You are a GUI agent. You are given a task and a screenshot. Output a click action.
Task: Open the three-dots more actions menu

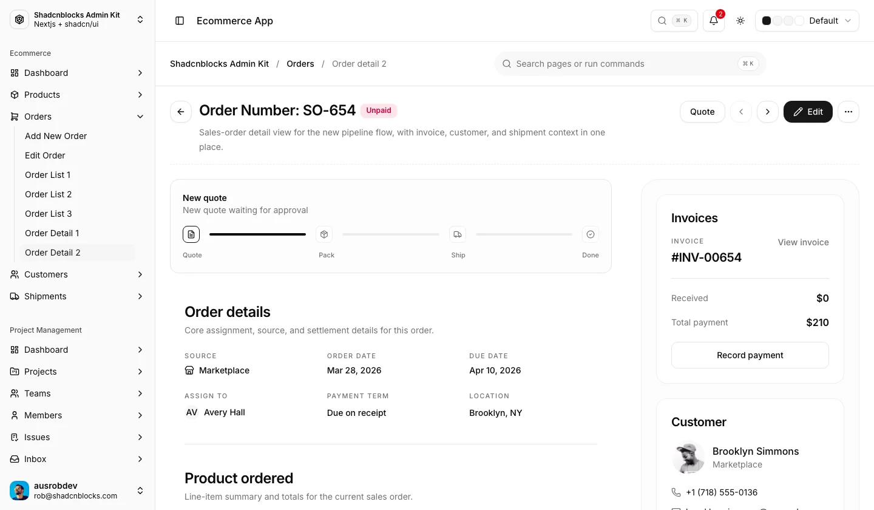(x=849, y=112)
